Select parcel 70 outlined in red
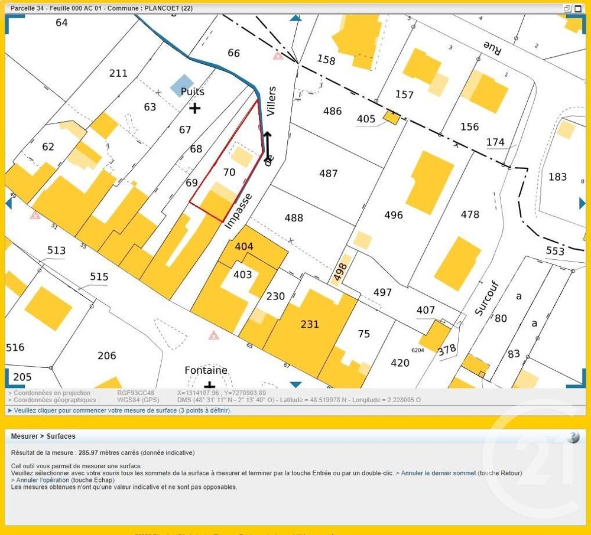Screen dimensions: 591x535 pyautogui.click(x=228, y=172)
